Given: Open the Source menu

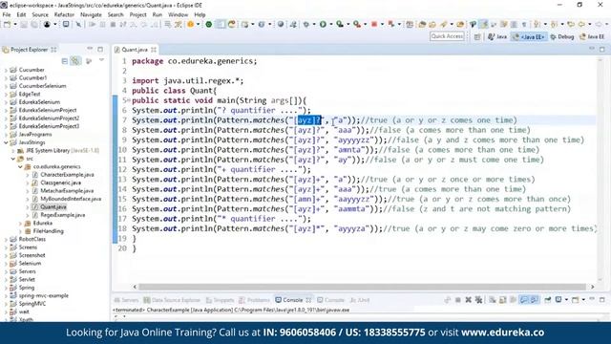Looking at the screenshot, I should 40,14.
